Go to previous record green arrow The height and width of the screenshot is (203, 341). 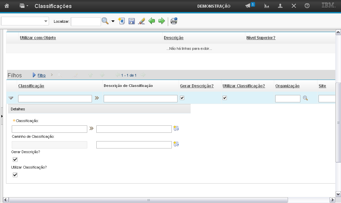pos(152,21)
